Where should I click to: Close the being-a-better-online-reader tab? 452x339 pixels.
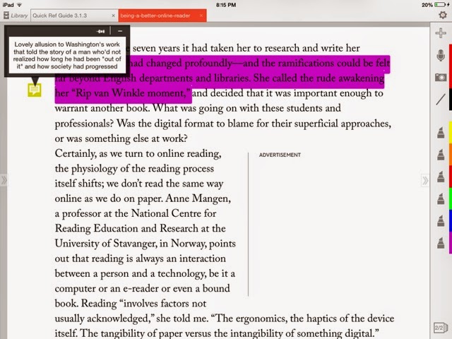click(201, 16)
